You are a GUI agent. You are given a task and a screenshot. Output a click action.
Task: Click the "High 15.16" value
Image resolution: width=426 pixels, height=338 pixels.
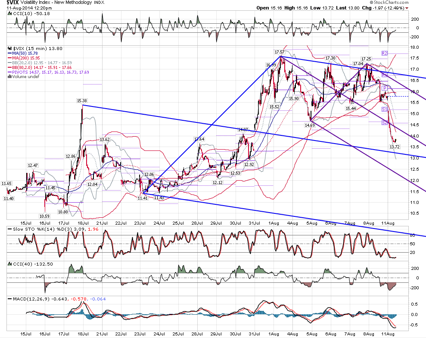point(296,8)
